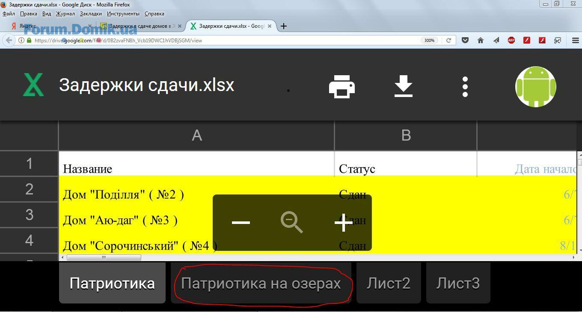Screen dimensions: 582x312
Task: Open the Pocket toolbar icon
Action: (465, 40)
